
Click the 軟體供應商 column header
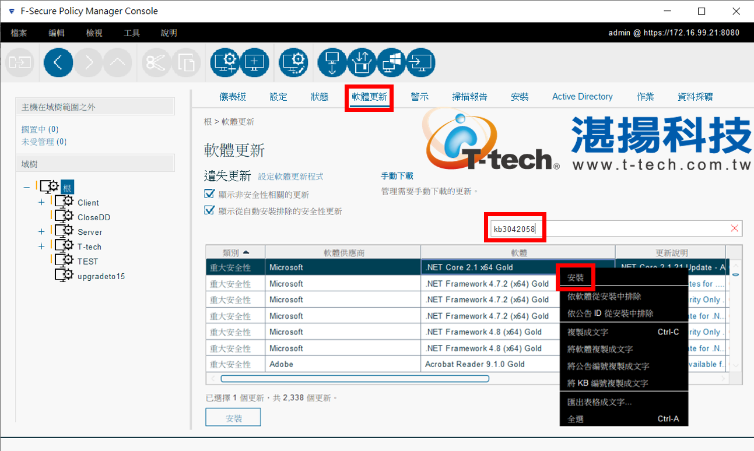343,252
